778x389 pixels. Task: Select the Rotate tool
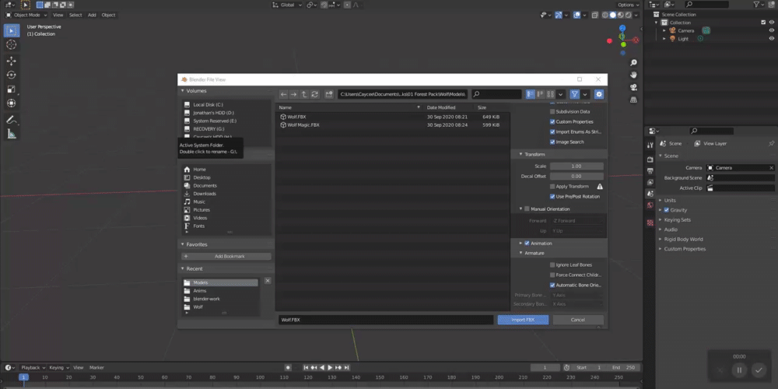click(12, 75)
